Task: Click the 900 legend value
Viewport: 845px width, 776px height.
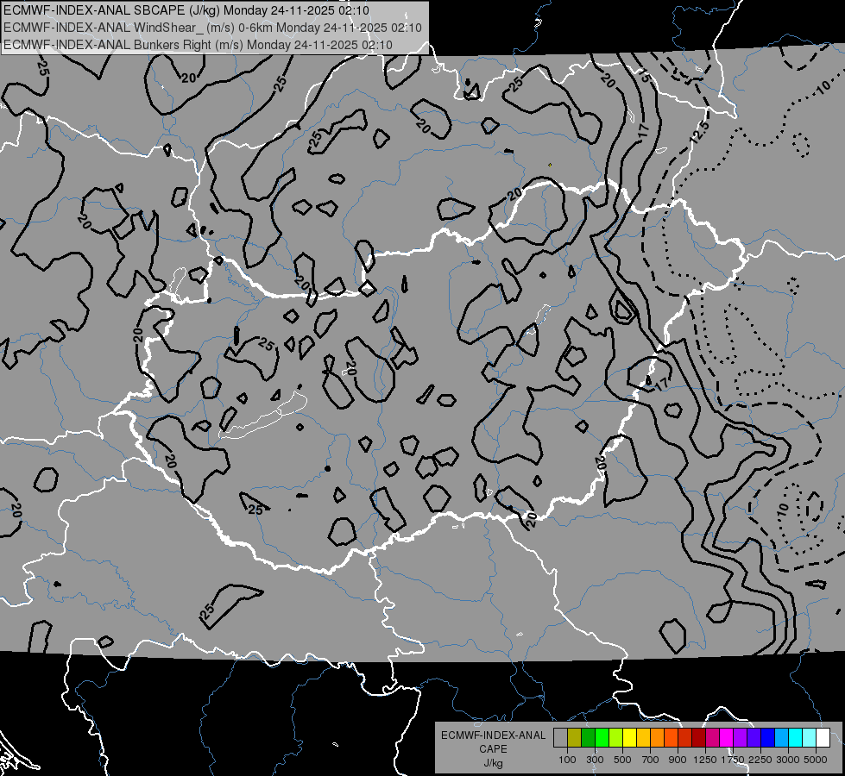Action: [x=678, y=760]
